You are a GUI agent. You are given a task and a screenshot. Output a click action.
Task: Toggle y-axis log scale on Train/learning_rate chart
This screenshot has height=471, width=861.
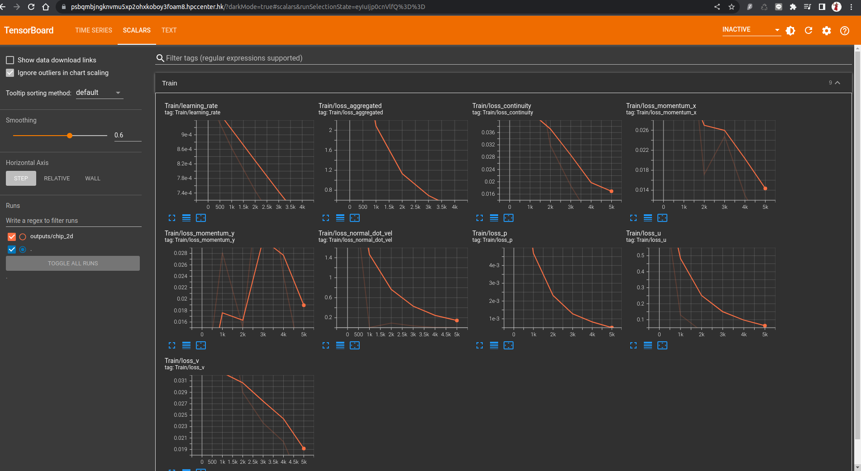(186, 218)
